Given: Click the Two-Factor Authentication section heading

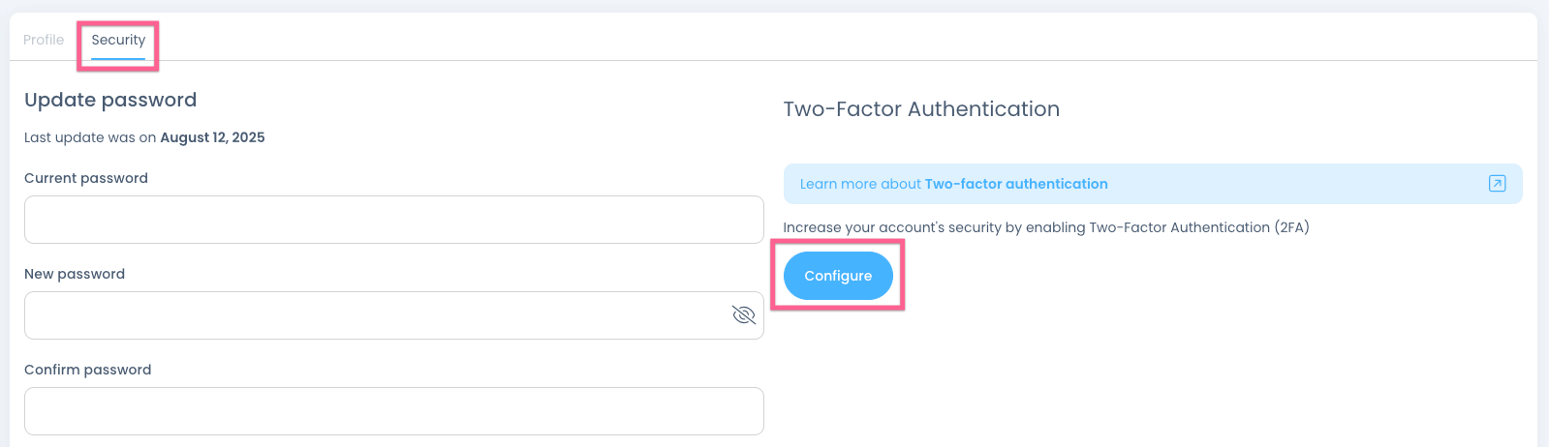Looking at the screenshot, I should click(921, 109).
